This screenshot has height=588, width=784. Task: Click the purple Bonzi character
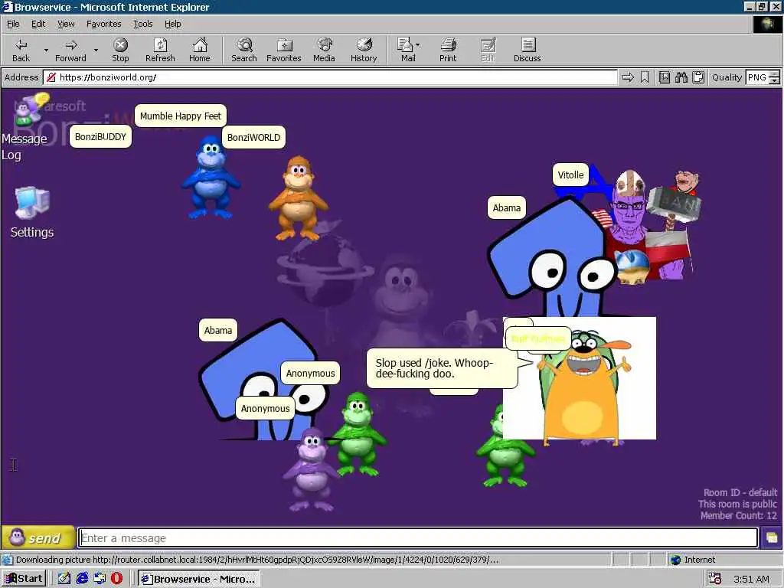point(311,469)
